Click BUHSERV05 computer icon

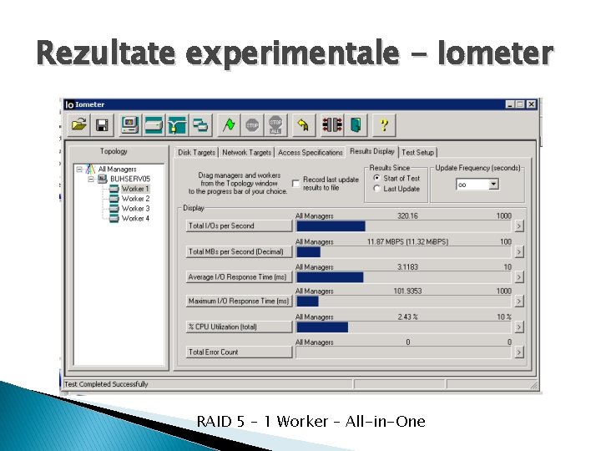click(x=103, y=179)
